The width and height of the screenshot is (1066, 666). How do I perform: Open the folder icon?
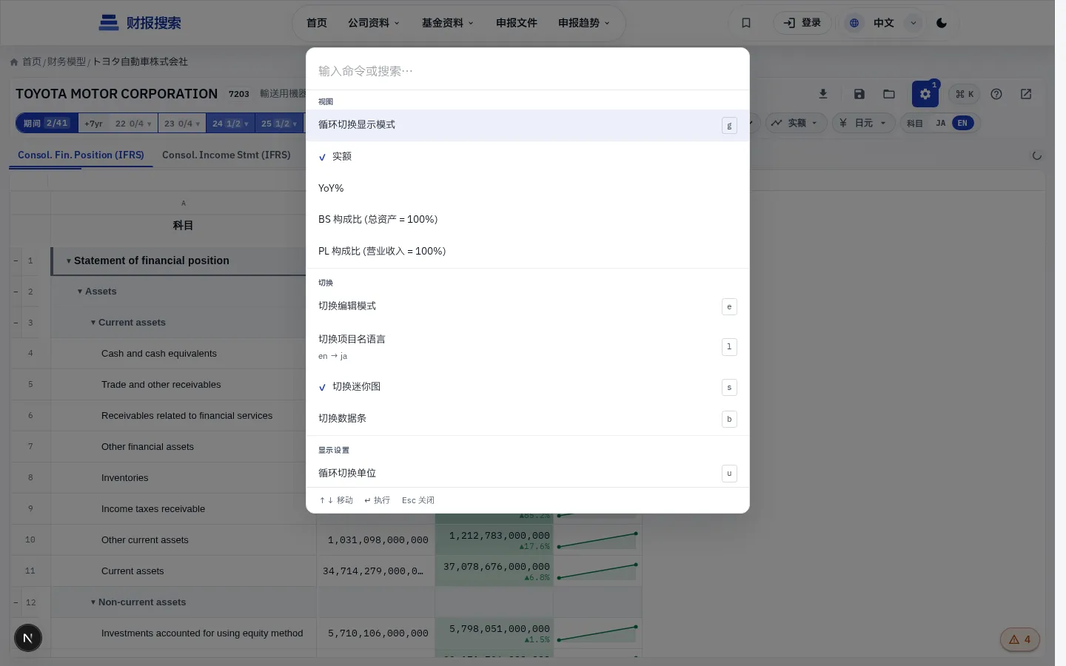[889, 94]
